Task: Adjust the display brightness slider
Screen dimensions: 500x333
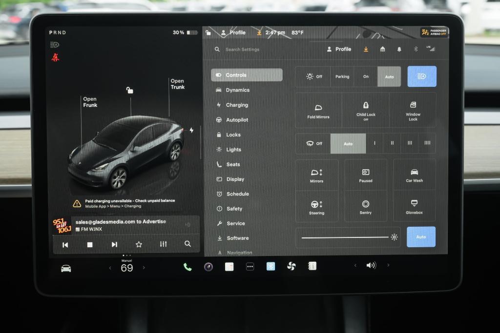Action: 347,237
